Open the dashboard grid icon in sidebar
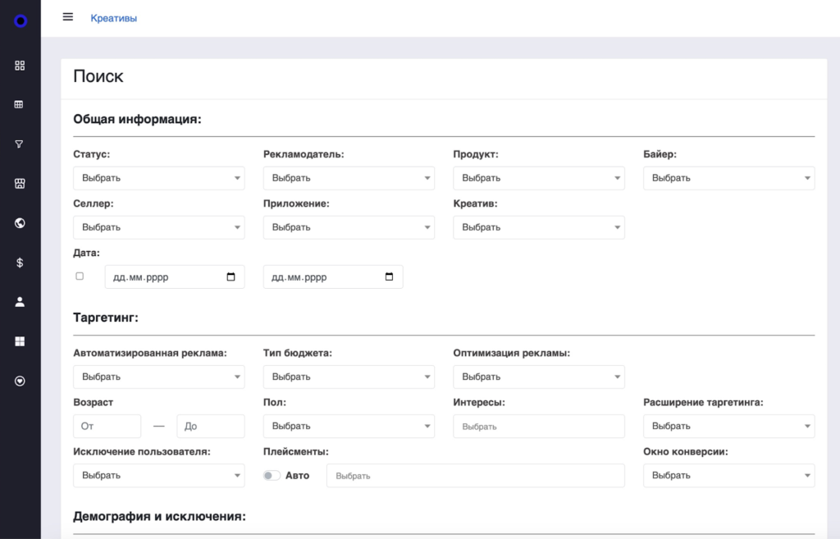This screenshot has height=539, width=840. point(20,66)
